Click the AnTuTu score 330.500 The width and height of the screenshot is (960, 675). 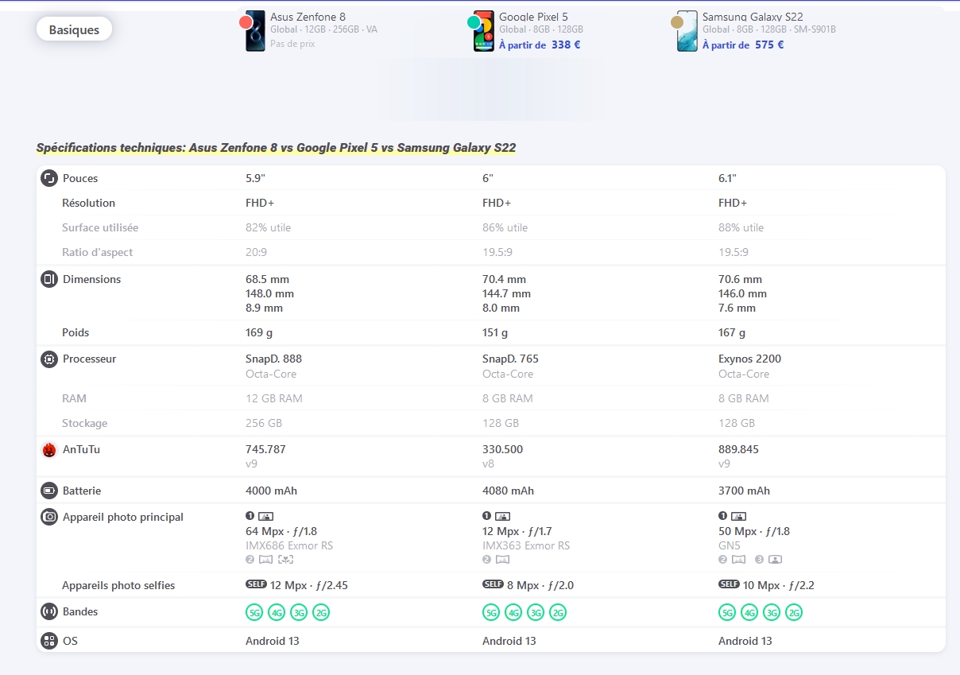point(502,449)
